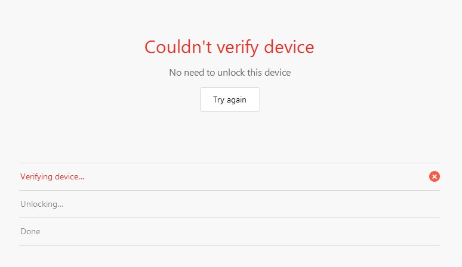The width and height of the screenshot is (462, 267).
Task: Click the red error title text
Action: coord(230,46)
